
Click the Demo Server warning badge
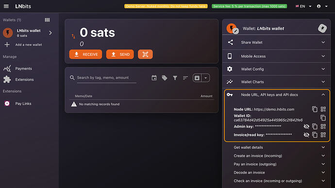click(166, 6)
